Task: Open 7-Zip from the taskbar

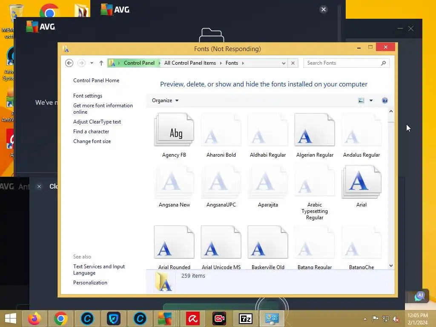Action: [x=246, y=318]
